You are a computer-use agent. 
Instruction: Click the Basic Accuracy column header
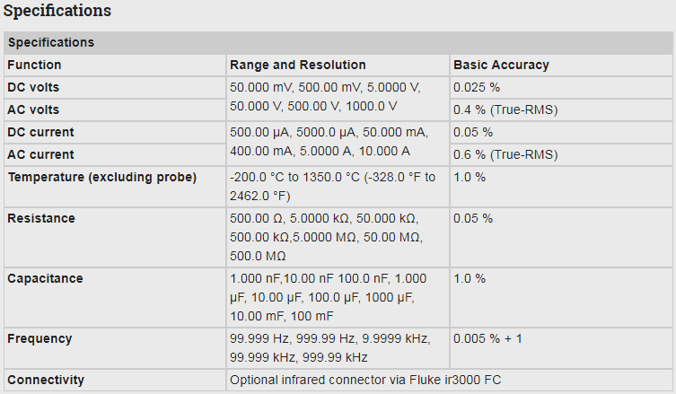coord(501,65)
